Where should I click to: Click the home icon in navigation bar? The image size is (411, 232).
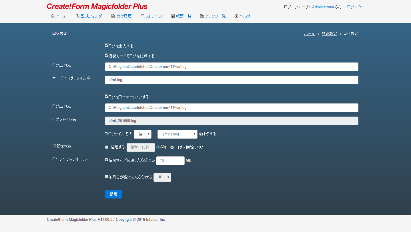click(53, 16)
